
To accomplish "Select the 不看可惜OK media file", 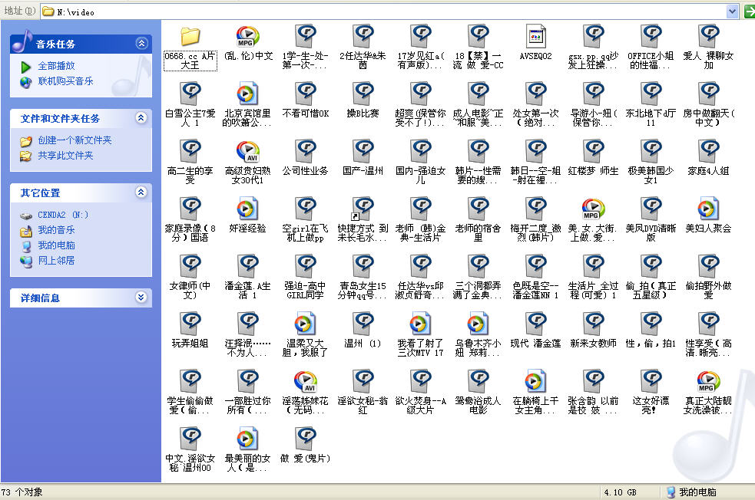I will click(x=305, y=94).
